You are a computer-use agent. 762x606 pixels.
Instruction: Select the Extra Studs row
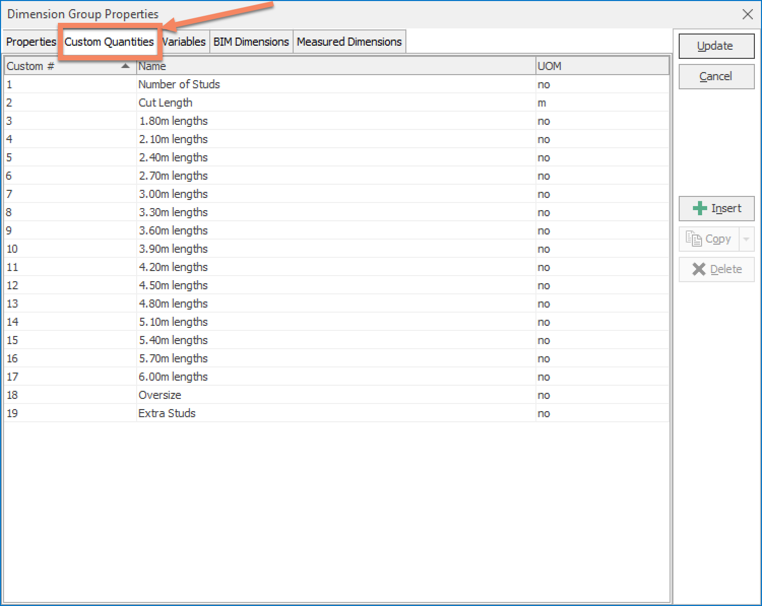click(x=337, y=413)
